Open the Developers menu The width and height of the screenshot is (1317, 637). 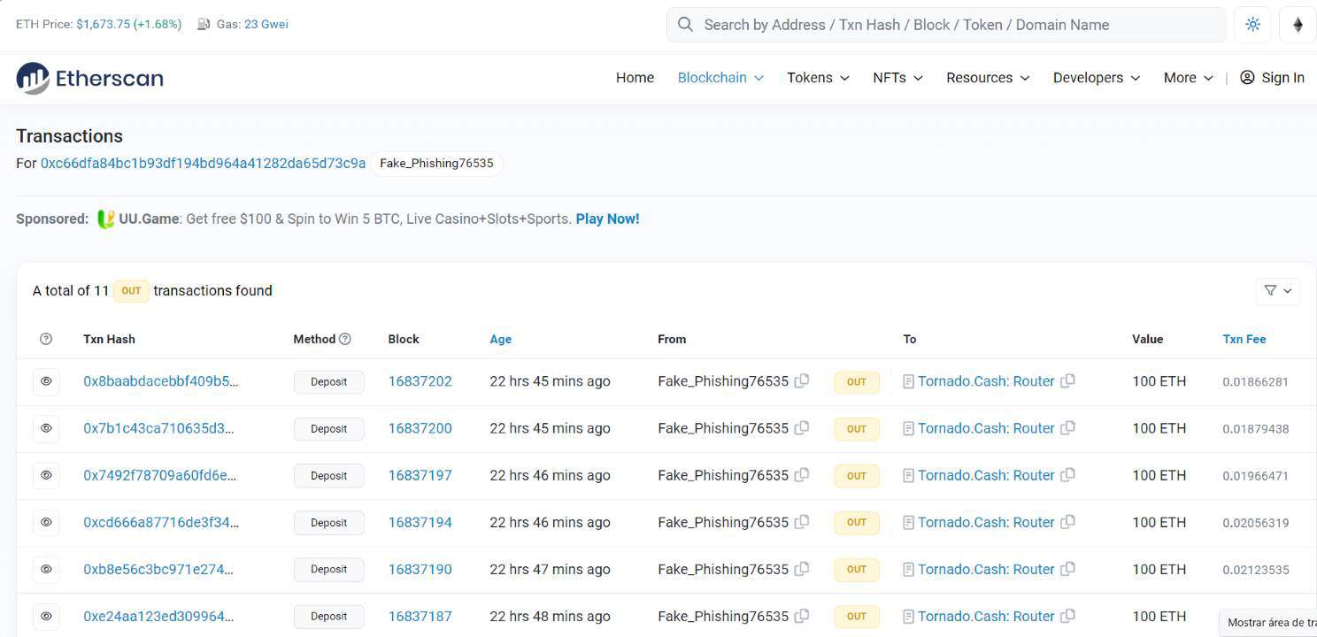coord(1096,78)
